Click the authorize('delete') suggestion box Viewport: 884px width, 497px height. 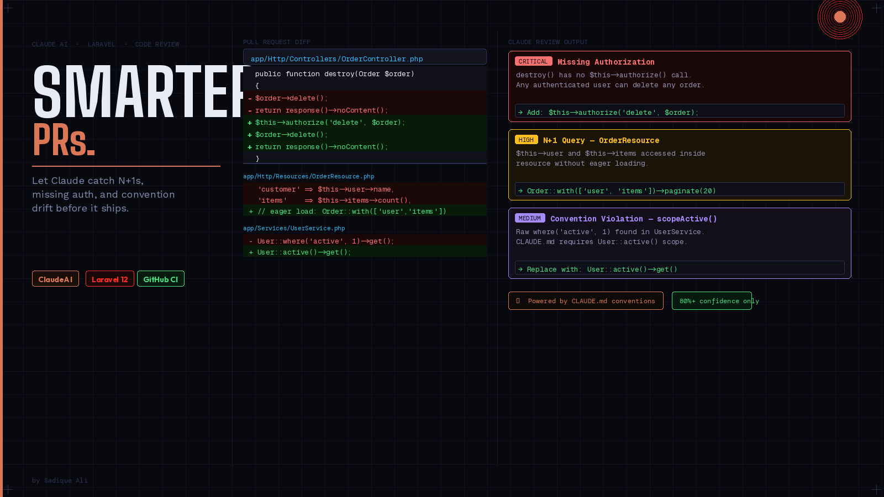pos(679,111)
